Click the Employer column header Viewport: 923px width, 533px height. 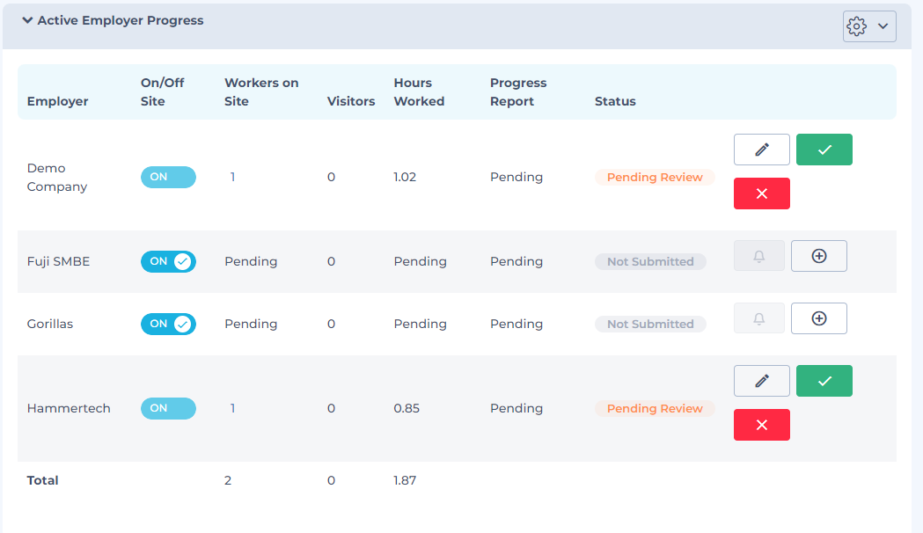57,101
